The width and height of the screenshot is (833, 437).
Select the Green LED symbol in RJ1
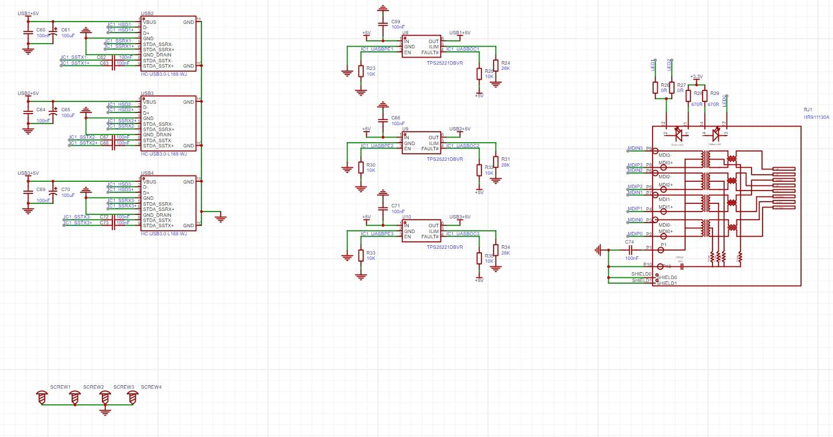(678, 133)
